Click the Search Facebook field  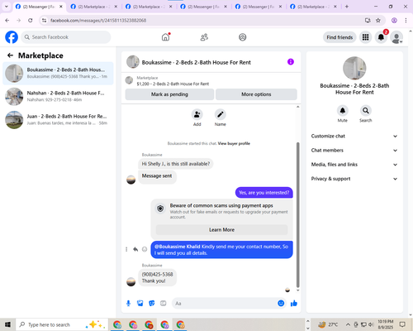click(66, 37)
